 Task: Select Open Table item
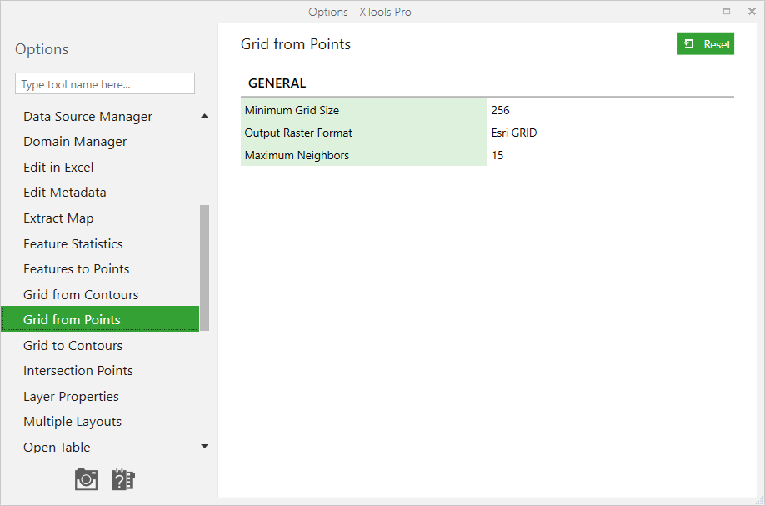coord(57,448)
